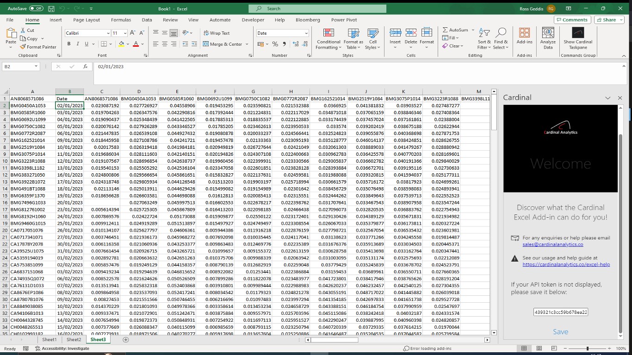Image resolution: width=632 pixels, height=355 pixels.
Task: Open Cardinal task pane options chevron
Action: pos(607,98)
